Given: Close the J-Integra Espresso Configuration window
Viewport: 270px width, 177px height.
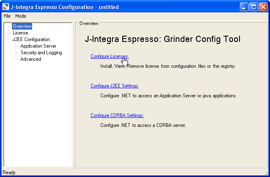Looking at the screenshot, I should coord(263,7).
